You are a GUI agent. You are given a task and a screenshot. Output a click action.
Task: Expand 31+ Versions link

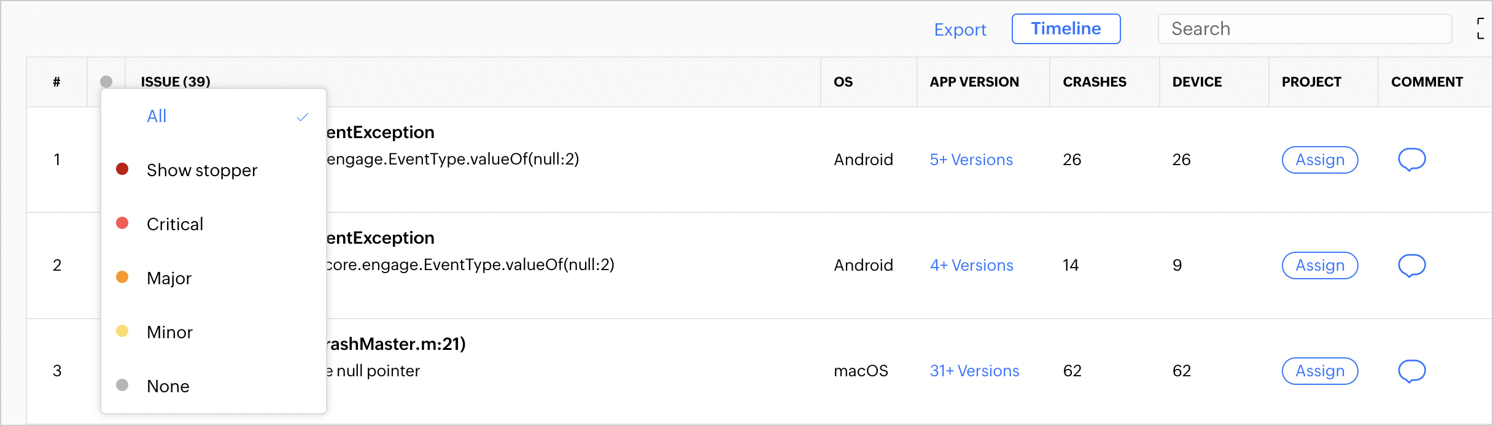[x=974, y=371]
